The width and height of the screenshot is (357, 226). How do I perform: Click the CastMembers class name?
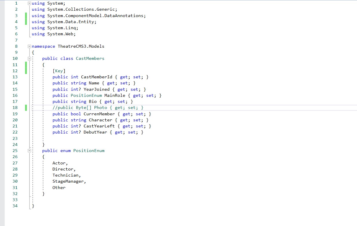pyautogui.click(x=90, y=58)
